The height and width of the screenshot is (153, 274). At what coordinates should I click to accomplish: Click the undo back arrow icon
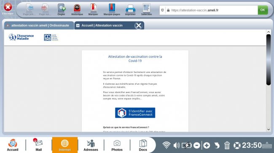pos(217,145)
